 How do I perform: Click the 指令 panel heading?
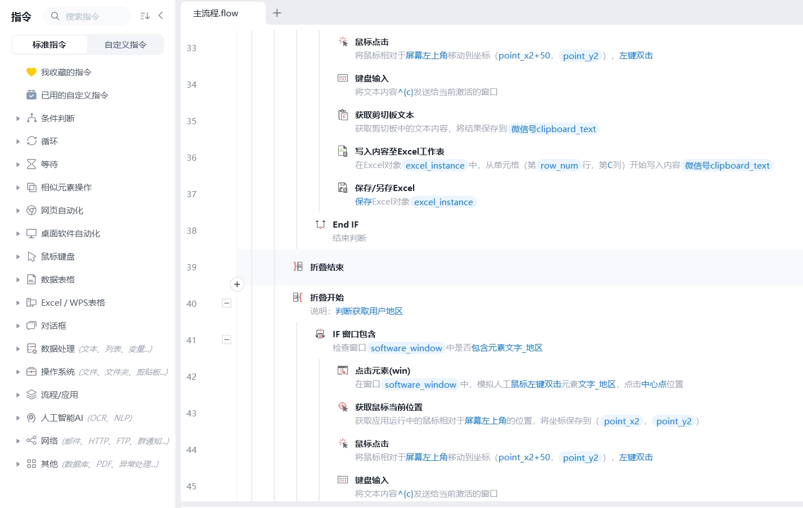click(21, 17)
